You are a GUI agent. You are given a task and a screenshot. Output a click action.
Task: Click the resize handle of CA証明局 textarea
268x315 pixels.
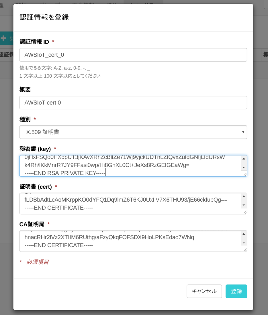tap(244, 249)
